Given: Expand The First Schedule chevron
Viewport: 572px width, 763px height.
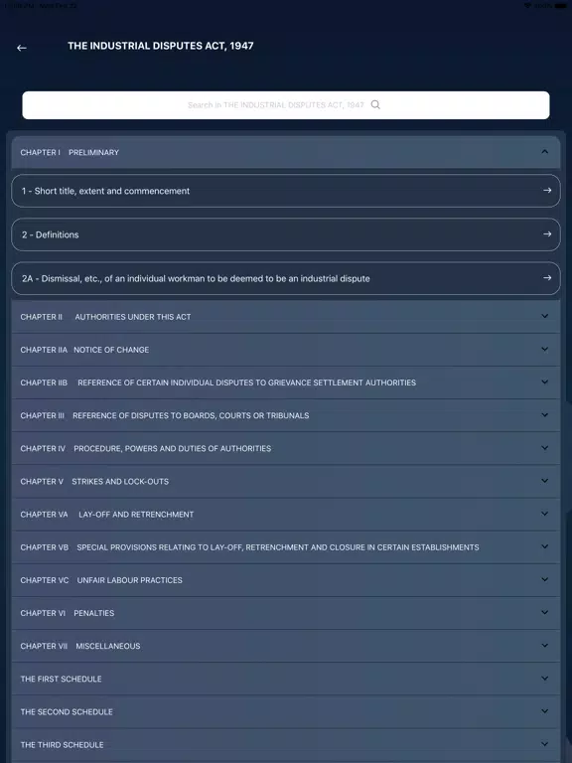Looking at the screenshot, I should pyautogui.click(x=545, y=679).
